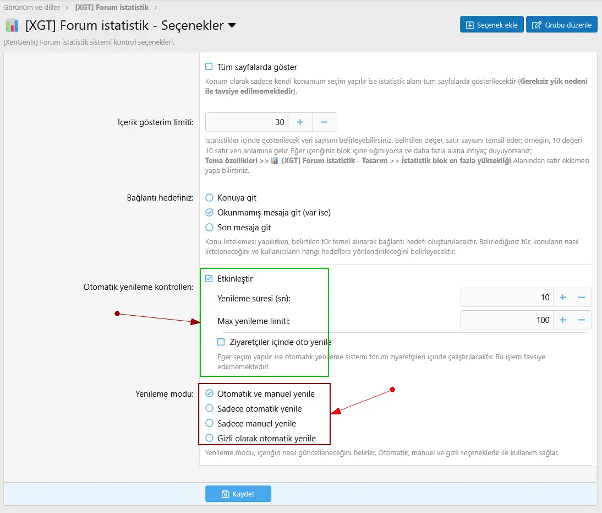
Task: Select Son mesaja git radio option
Action: [x=209, y=227]
